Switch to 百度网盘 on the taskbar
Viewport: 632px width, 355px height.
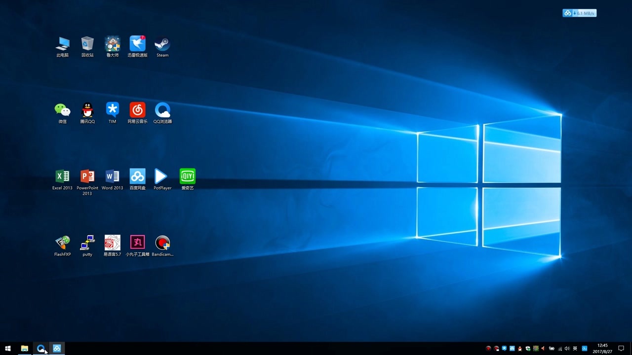[57, 349]
